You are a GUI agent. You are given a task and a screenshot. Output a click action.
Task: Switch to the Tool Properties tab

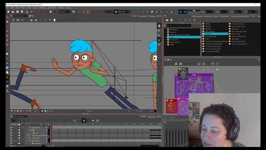pyautogui.click(x=197, y=16)
